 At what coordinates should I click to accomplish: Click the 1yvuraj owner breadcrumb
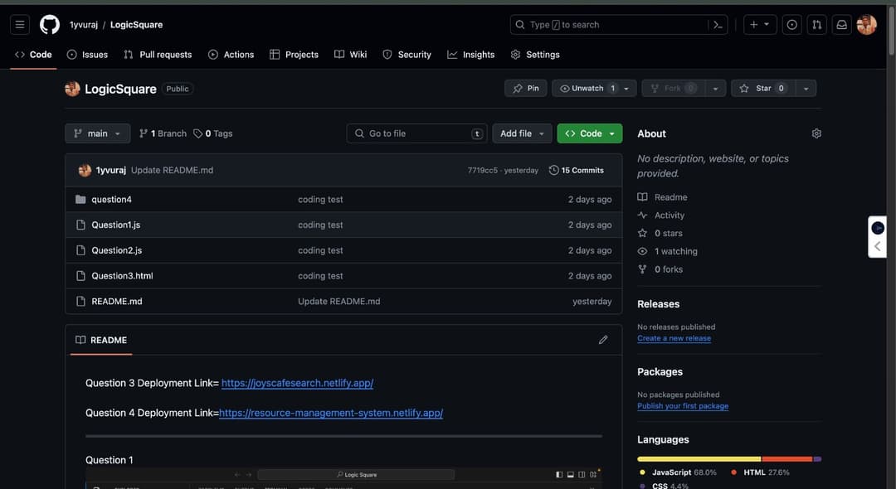tap(84, 25)
